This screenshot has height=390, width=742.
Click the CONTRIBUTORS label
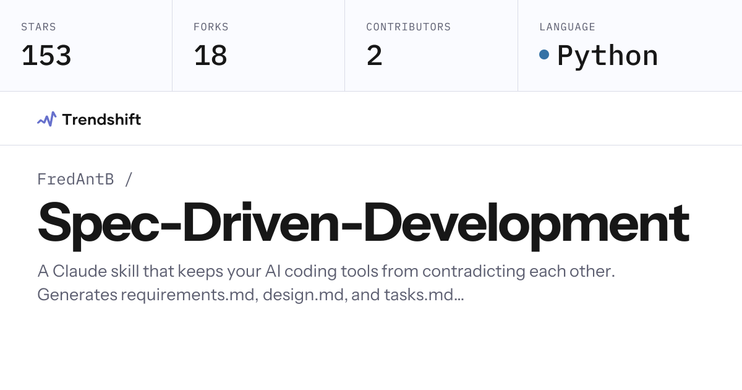(x=408, y=27)
